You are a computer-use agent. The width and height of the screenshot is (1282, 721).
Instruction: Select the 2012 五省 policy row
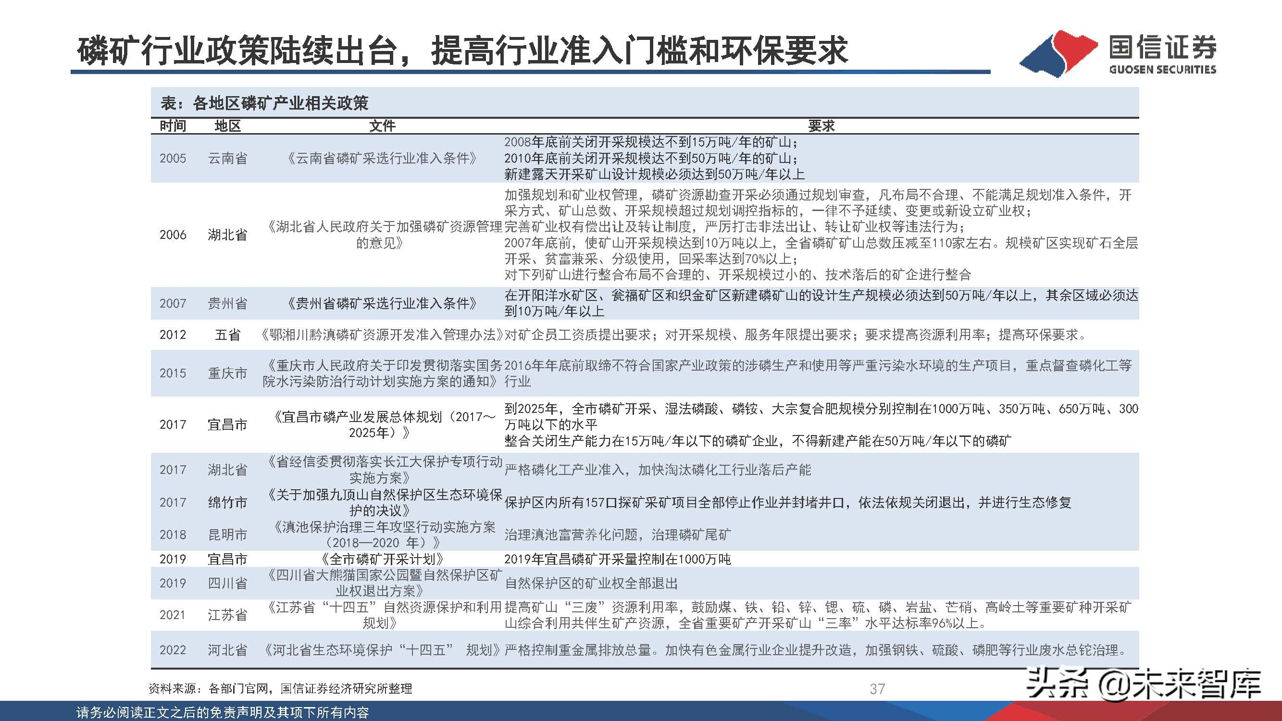(x=498, y=336)
